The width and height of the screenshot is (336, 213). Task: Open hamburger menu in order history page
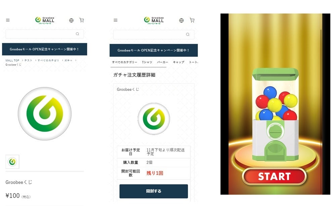coord(116,20)
